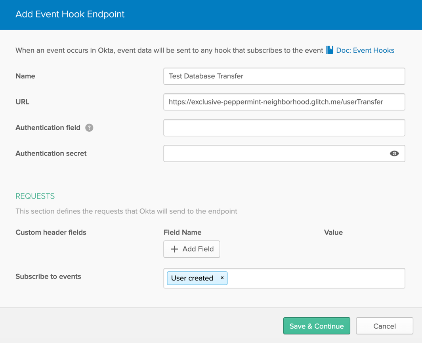Remove the User created event tag
Viewport: 422px width, 343px height.
[x=222, y=278]
